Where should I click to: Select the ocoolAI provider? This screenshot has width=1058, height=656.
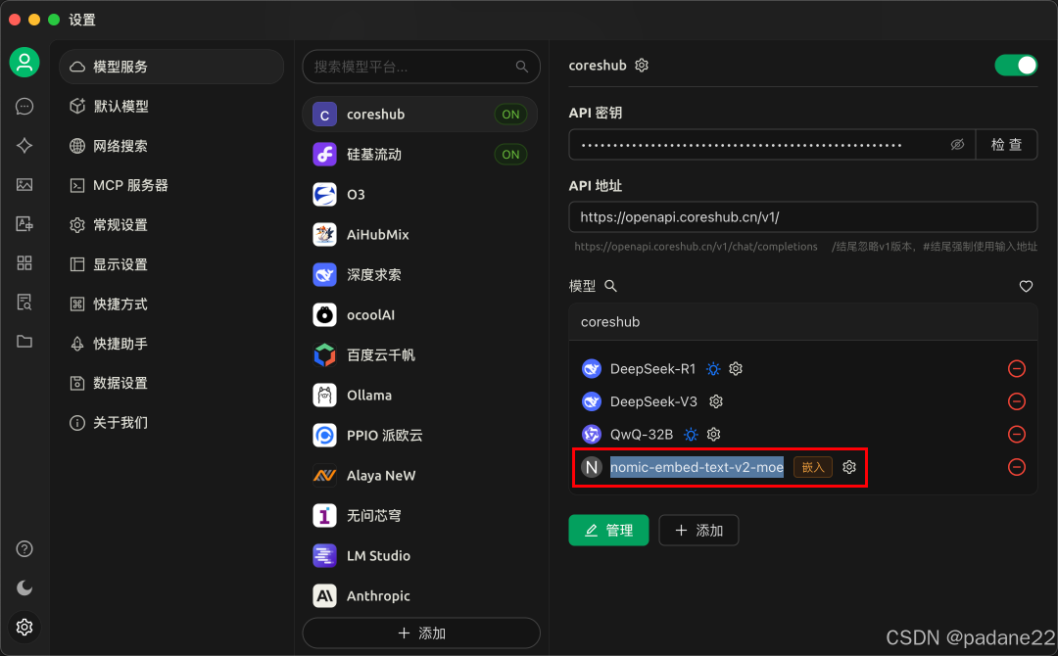click(419, 315)
